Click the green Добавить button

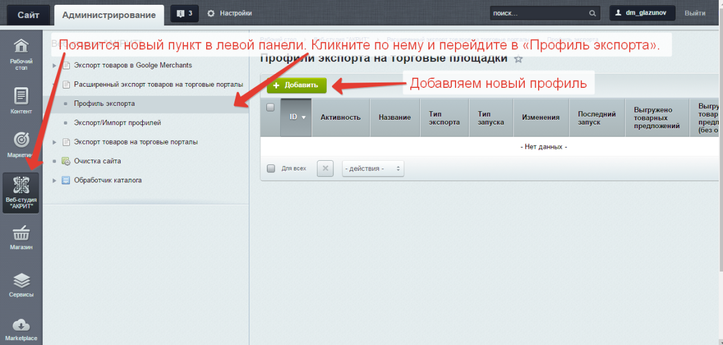[x=296, y=85]
